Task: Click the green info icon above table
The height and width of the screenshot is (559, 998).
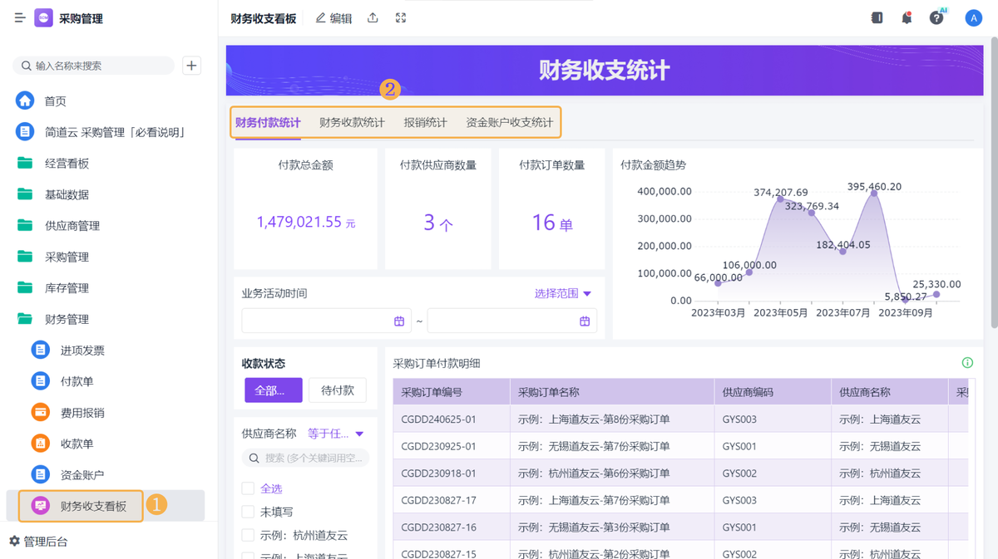Action: coord(967,363)
